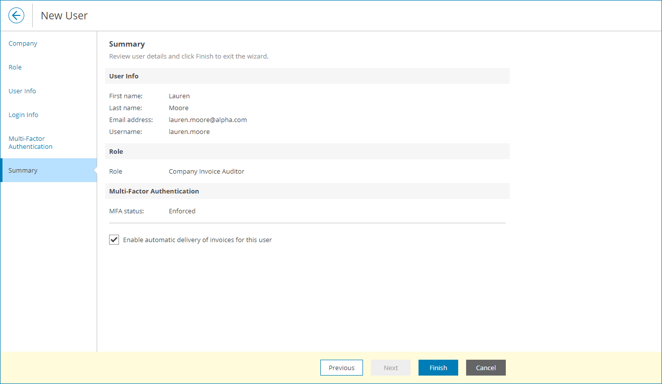Click the User Info section header
This screenshot has height=384, width=662.
click(123, 76)
